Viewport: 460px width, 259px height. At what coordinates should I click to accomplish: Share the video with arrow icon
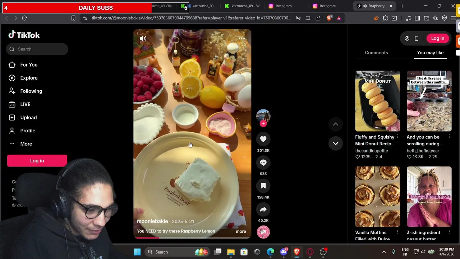(263, 209)
